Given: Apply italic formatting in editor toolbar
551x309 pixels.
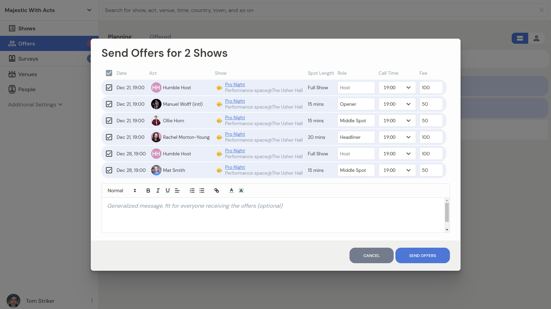Looking at the screenshot, I should point(158,190).
